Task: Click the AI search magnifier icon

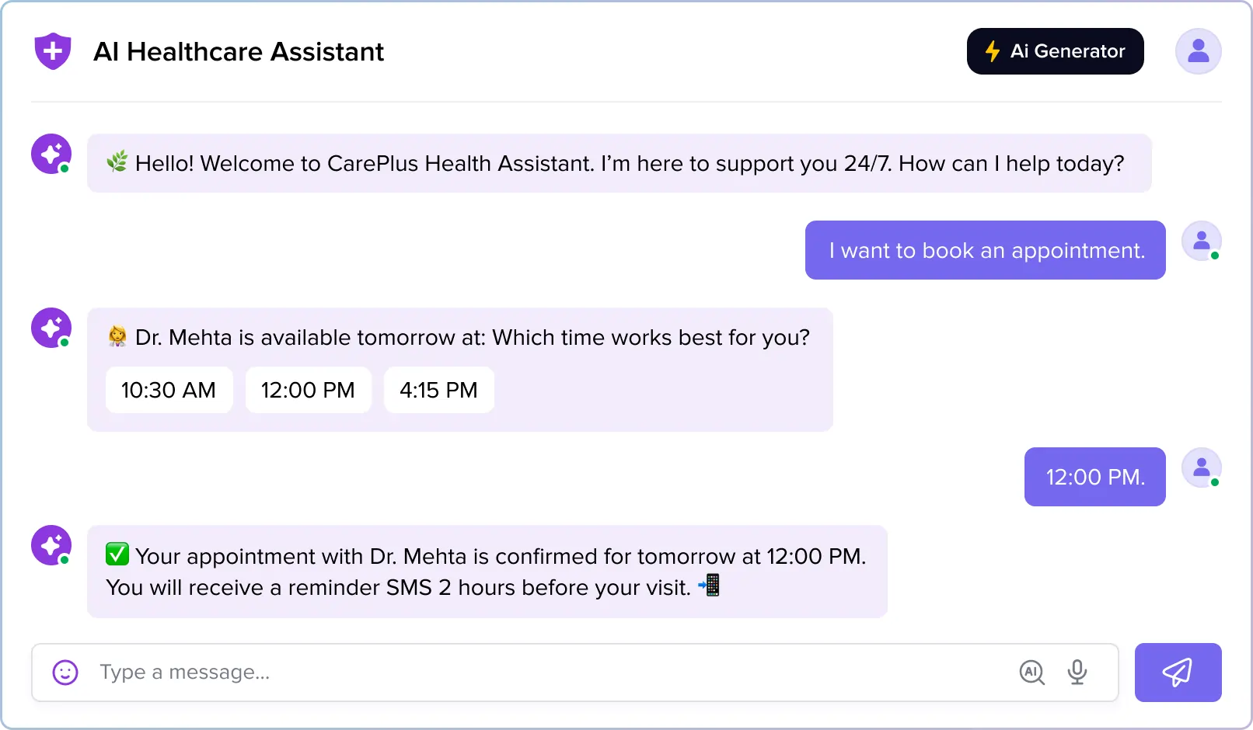Action: (x=1031, y=673)
